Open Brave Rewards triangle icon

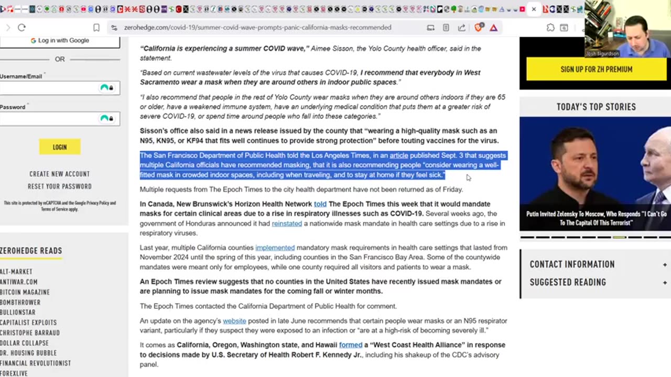(x=493, y=28)
